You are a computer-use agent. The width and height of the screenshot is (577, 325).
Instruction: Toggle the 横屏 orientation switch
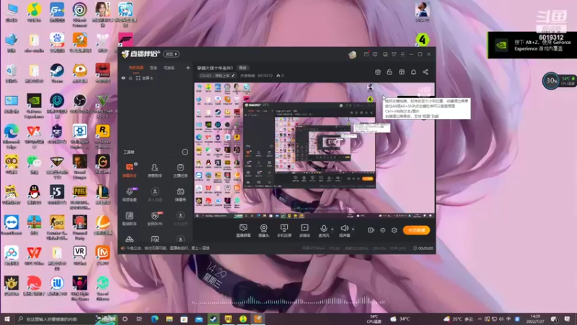tap(172, 53)
